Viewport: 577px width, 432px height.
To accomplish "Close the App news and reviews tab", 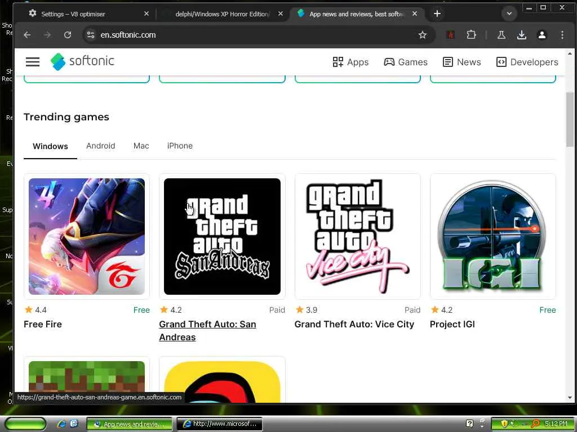I will [415, 13].
